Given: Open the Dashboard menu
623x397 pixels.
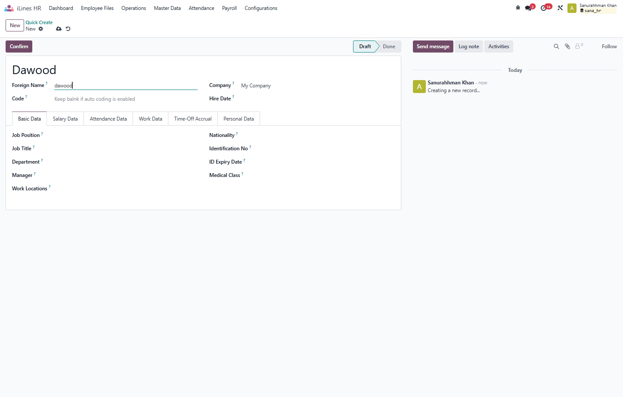Looking at the screenshot, I should [61, 8].
